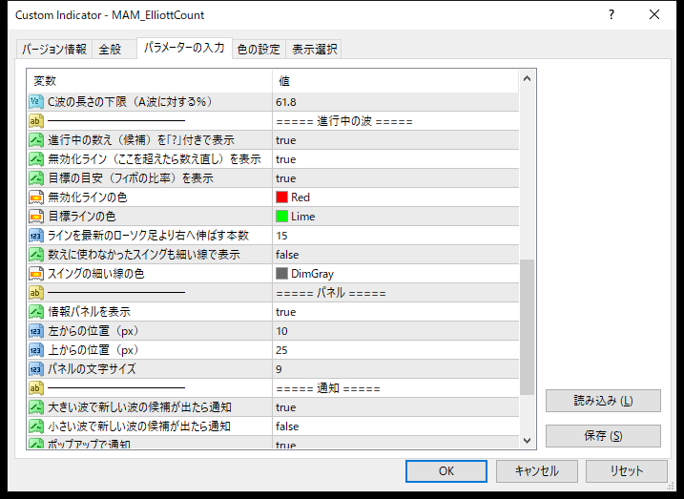Image resolution: width=684 pixels, height=499 pixels.
Task: Click the color icon beside 目標ラインの色
Action: tap(36, 217)
